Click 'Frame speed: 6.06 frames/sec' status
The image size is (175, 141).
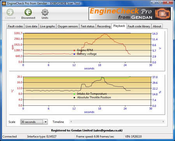click(x=95, y=136)
